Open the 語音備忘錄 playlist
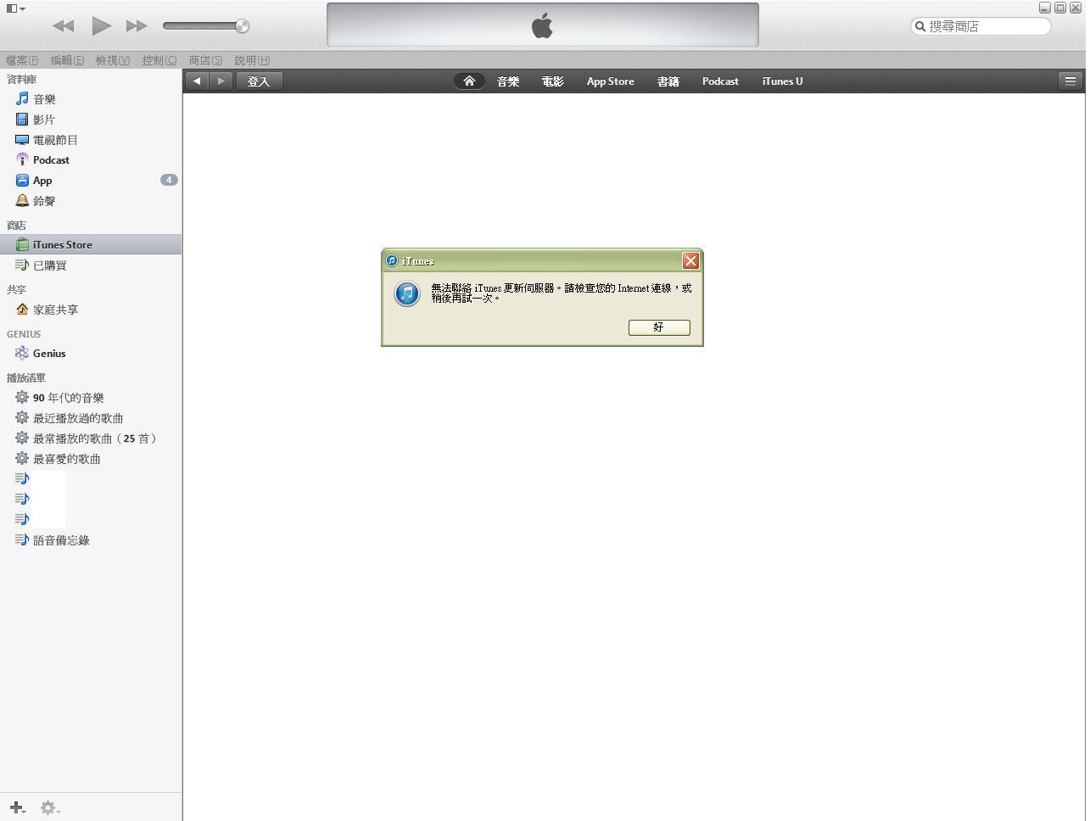 tap(91, 540)
